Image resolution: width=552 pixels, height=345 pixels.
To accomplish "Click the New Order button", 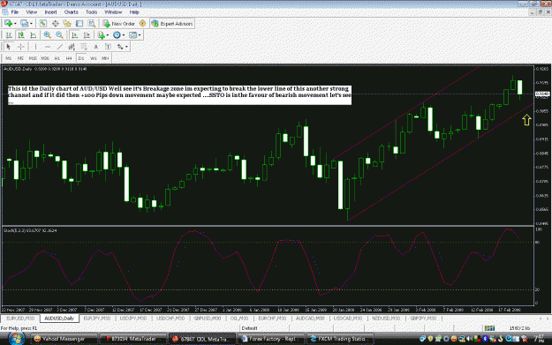I will pyautogui.click(x=119, y=24).
